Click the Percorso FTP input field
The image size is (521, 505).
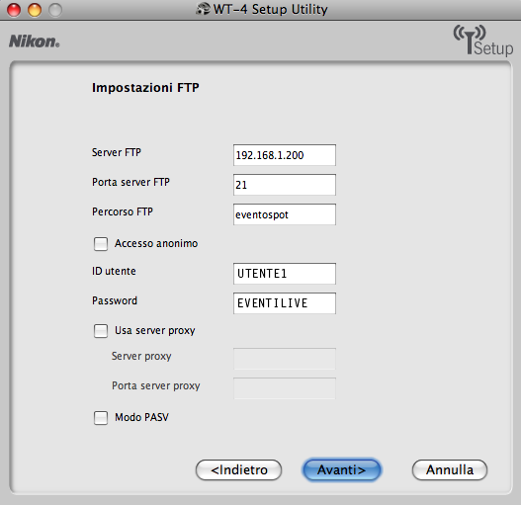click(285, 214)
